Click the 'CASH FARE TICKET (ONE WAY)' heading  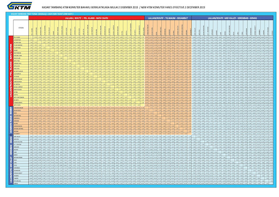pos(60,14)
